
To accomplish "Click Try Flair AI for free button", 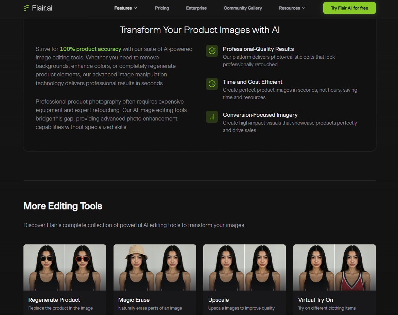I will [349, 8].
